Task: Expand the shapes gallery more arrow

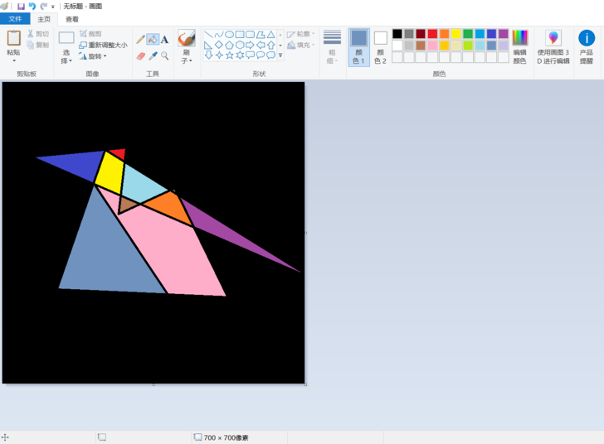Action: 280,55
